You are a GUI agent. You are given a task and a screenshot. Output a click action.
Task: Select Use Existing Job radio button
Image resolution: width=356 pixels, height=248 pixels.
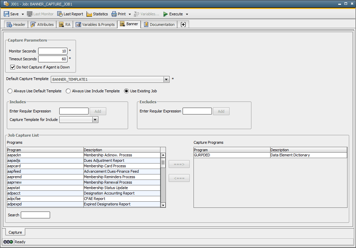[126, 91]
